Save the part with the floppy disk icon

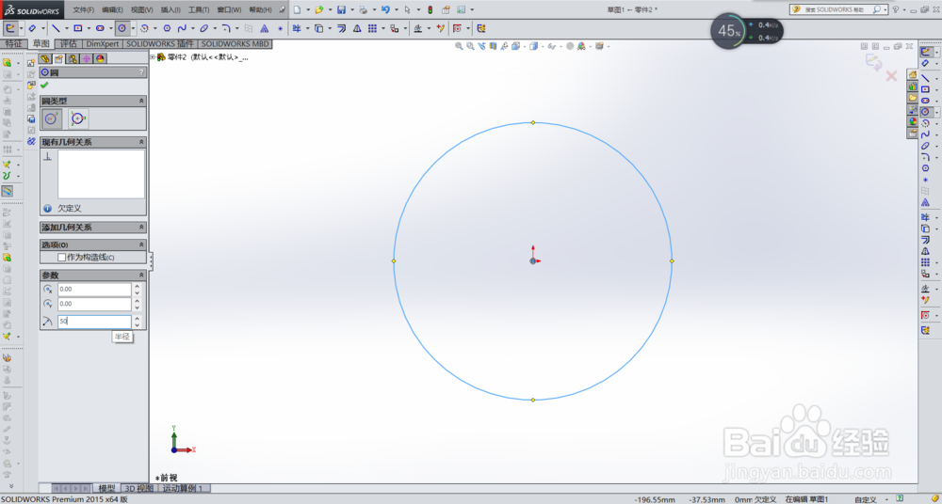[x=341, y=9]
